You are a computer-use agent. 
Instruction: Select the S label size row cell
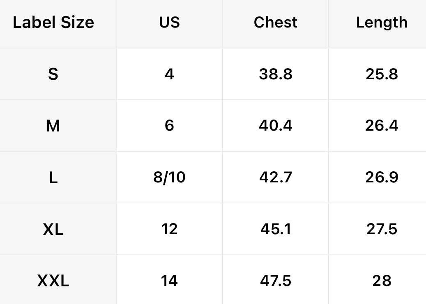click(x=53, y=74)
